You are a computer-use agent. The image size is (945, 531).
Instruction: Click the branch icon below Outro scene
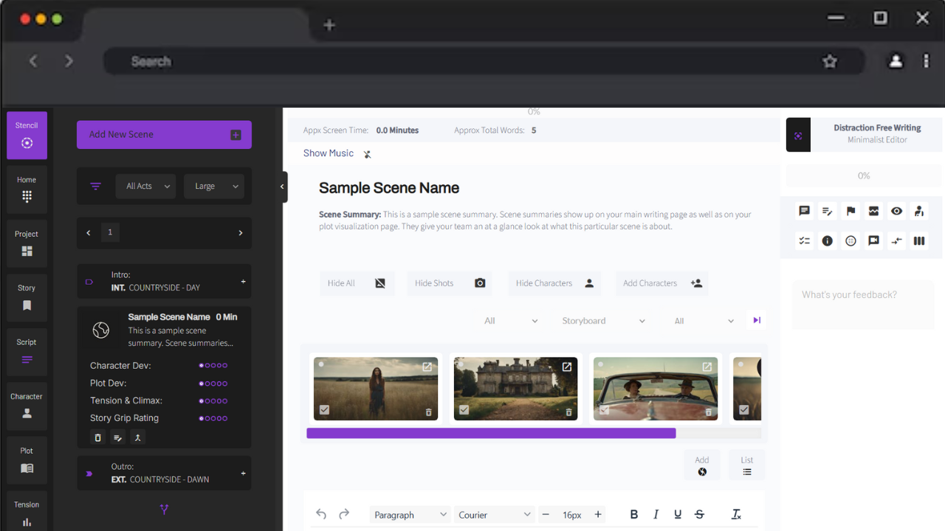[164, 509]
